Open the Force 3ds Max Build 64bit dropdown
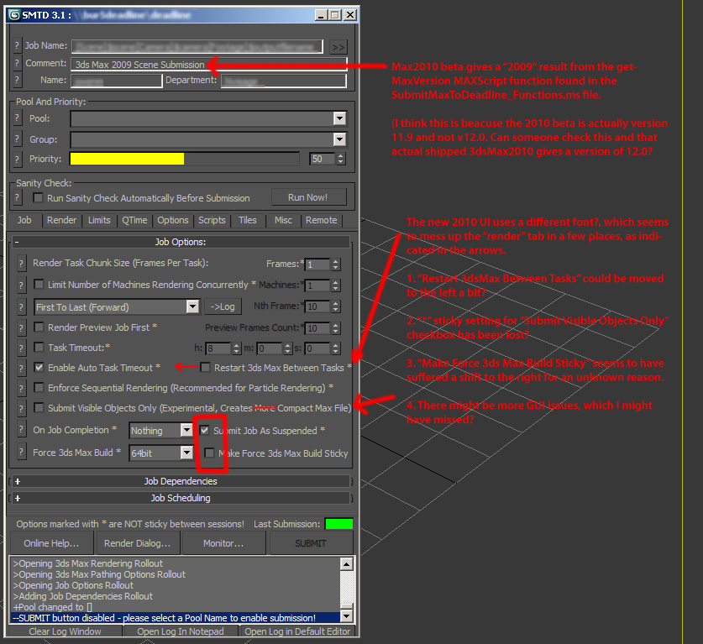 186,453
